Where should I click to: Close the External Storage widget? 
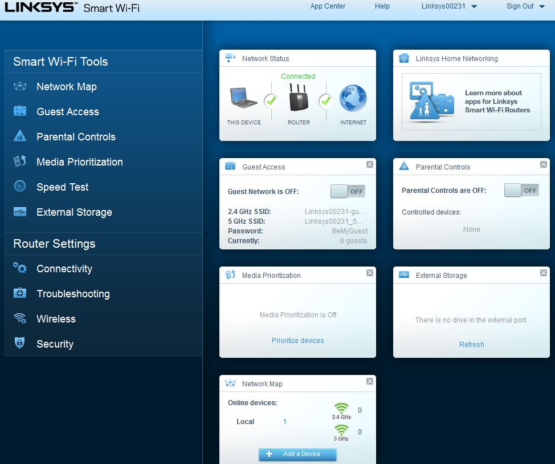[544, 273]
